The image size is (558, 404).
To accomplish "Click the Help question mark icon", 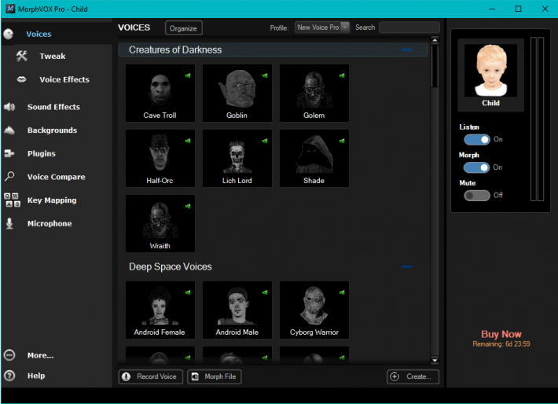I will [x=9, y=376].
